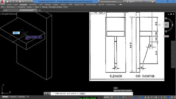Click the Undo arrow in Quick Access toolbar
Image resolution: width=176 pixels, height=99 pixels.
pyautogui.click(x=23, y=2)
